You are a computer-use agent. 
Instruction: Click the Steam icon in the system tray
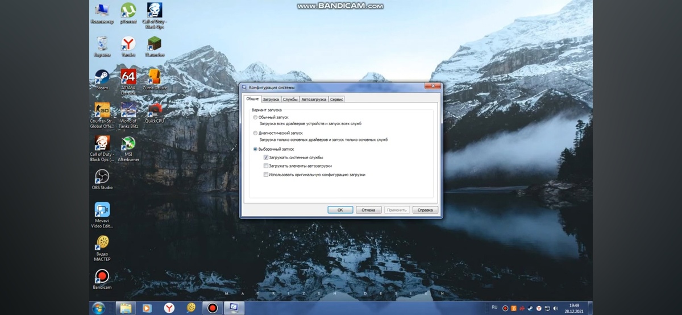(x=530, y=308)
